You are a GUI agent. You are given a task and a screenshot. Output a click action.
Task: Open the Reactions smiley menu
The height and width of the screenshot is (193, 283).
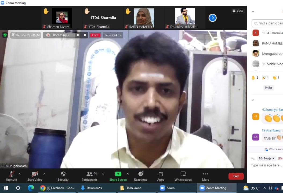140,176
